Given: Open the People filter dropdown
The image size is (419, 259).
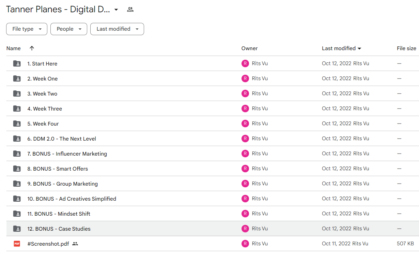Looking at the screenshot, I should [x=69, y=29].
